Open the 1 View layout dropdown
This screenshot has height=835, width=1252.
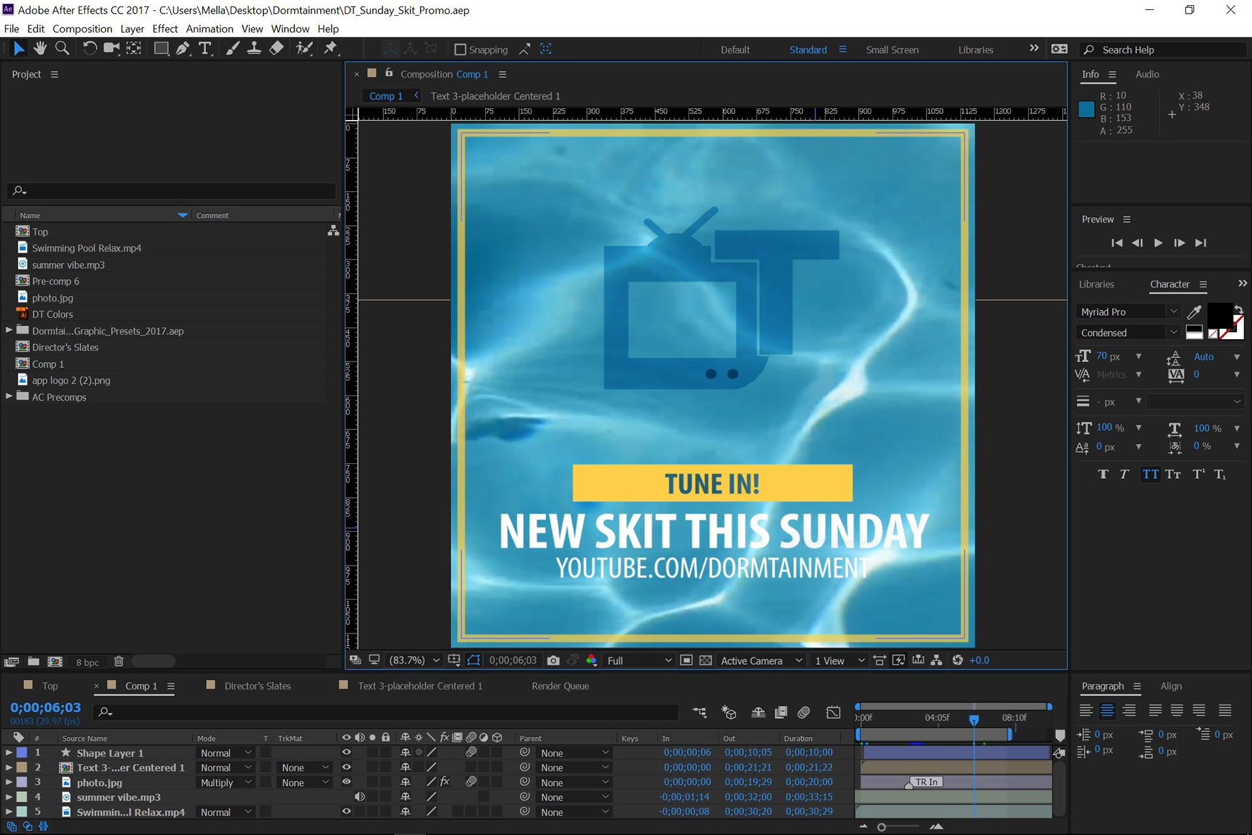[x=839, y=660]
